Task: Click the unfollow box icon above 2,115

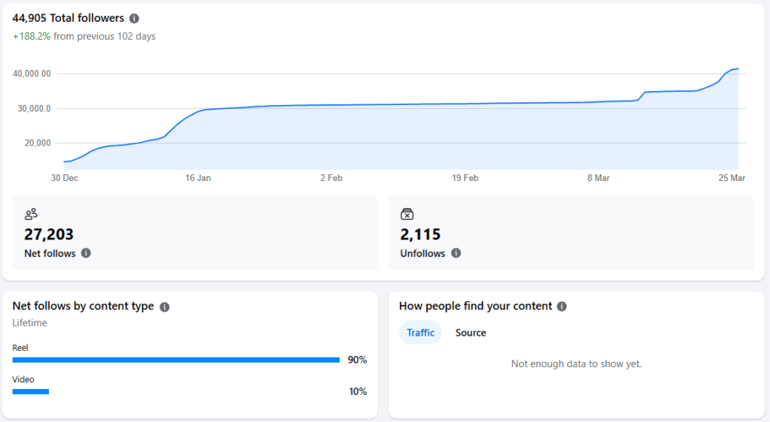Action: coord(407,214)
